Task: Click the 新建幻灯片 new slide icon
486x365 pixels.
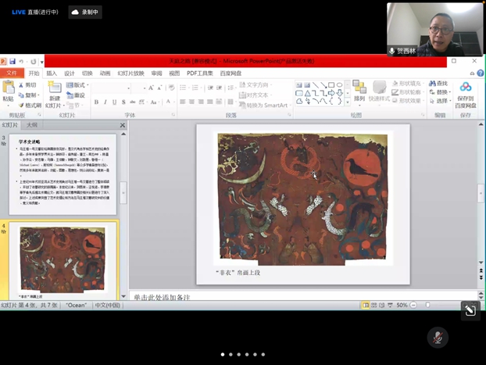Action: 55,87
